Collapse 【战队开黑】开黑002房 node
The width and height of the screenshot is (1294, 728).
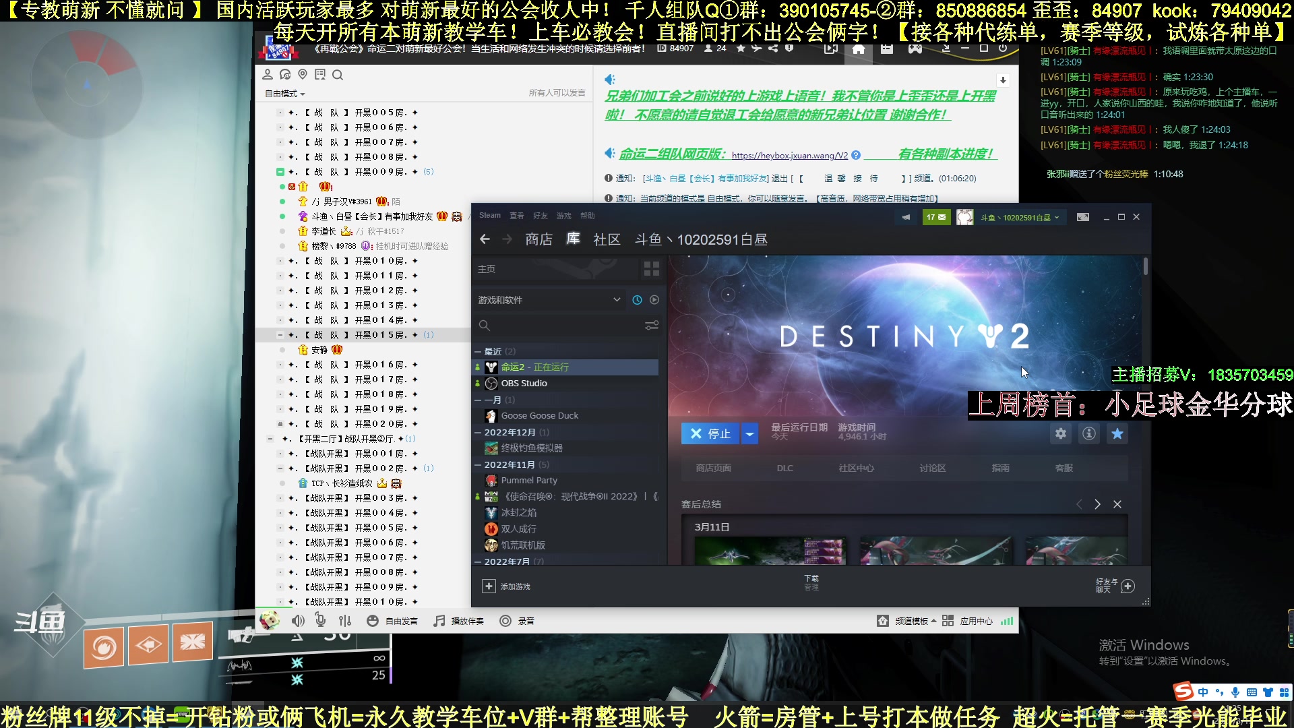pyautogui.click(x=280, y=468)
